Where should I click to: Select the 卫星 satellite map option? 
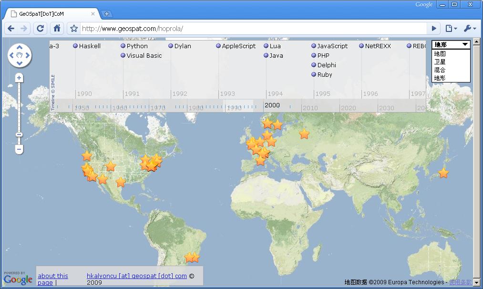click(440, 62)
